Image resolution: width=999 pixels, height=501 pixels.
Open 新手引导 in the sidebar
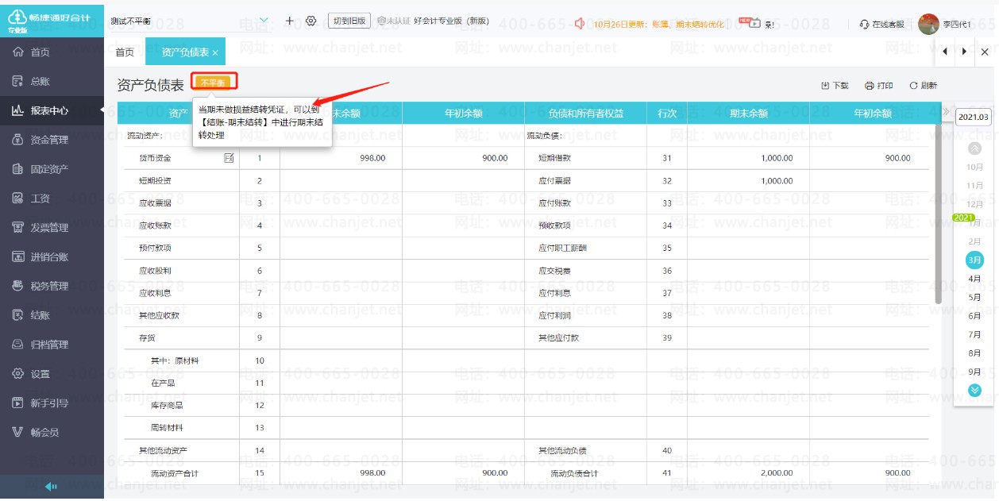click(52, 403)
